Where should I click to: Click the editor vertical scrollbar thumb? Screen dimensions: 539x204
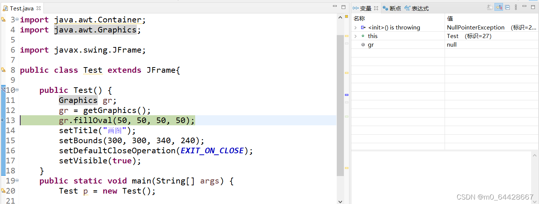(x=340, y=106)
